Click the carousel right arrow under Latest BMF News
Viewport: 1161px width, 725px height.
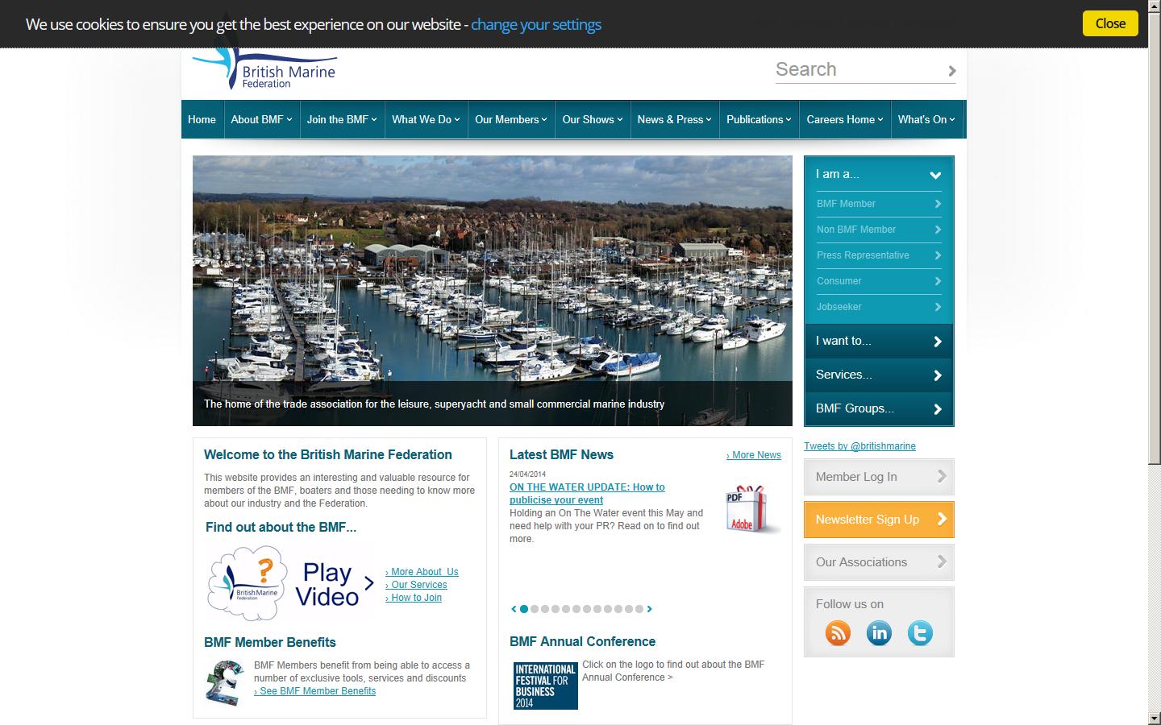650,610
